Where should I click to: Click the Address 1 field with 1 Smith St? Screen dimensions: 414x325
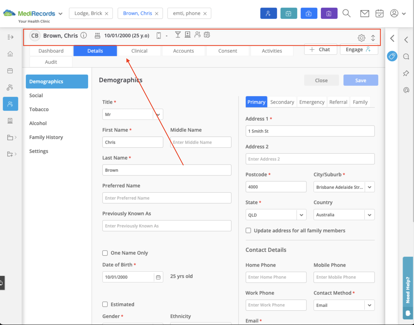[x=310, y=131]
